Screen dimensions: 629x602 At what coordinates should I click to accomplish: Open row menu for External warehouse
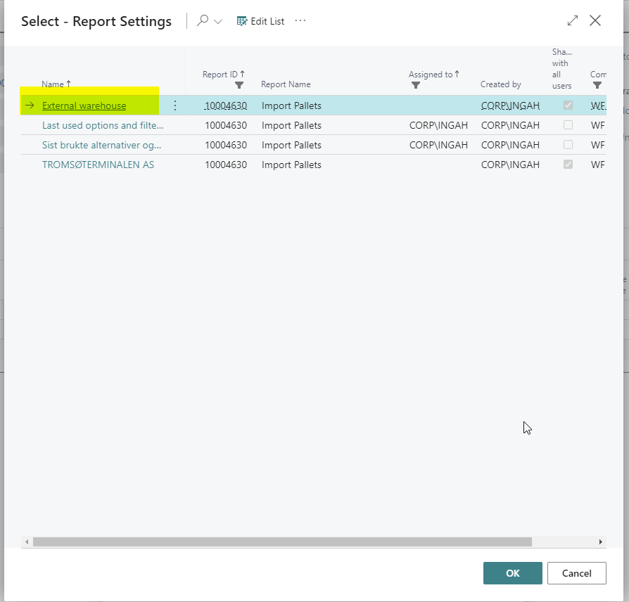[175, 105]
